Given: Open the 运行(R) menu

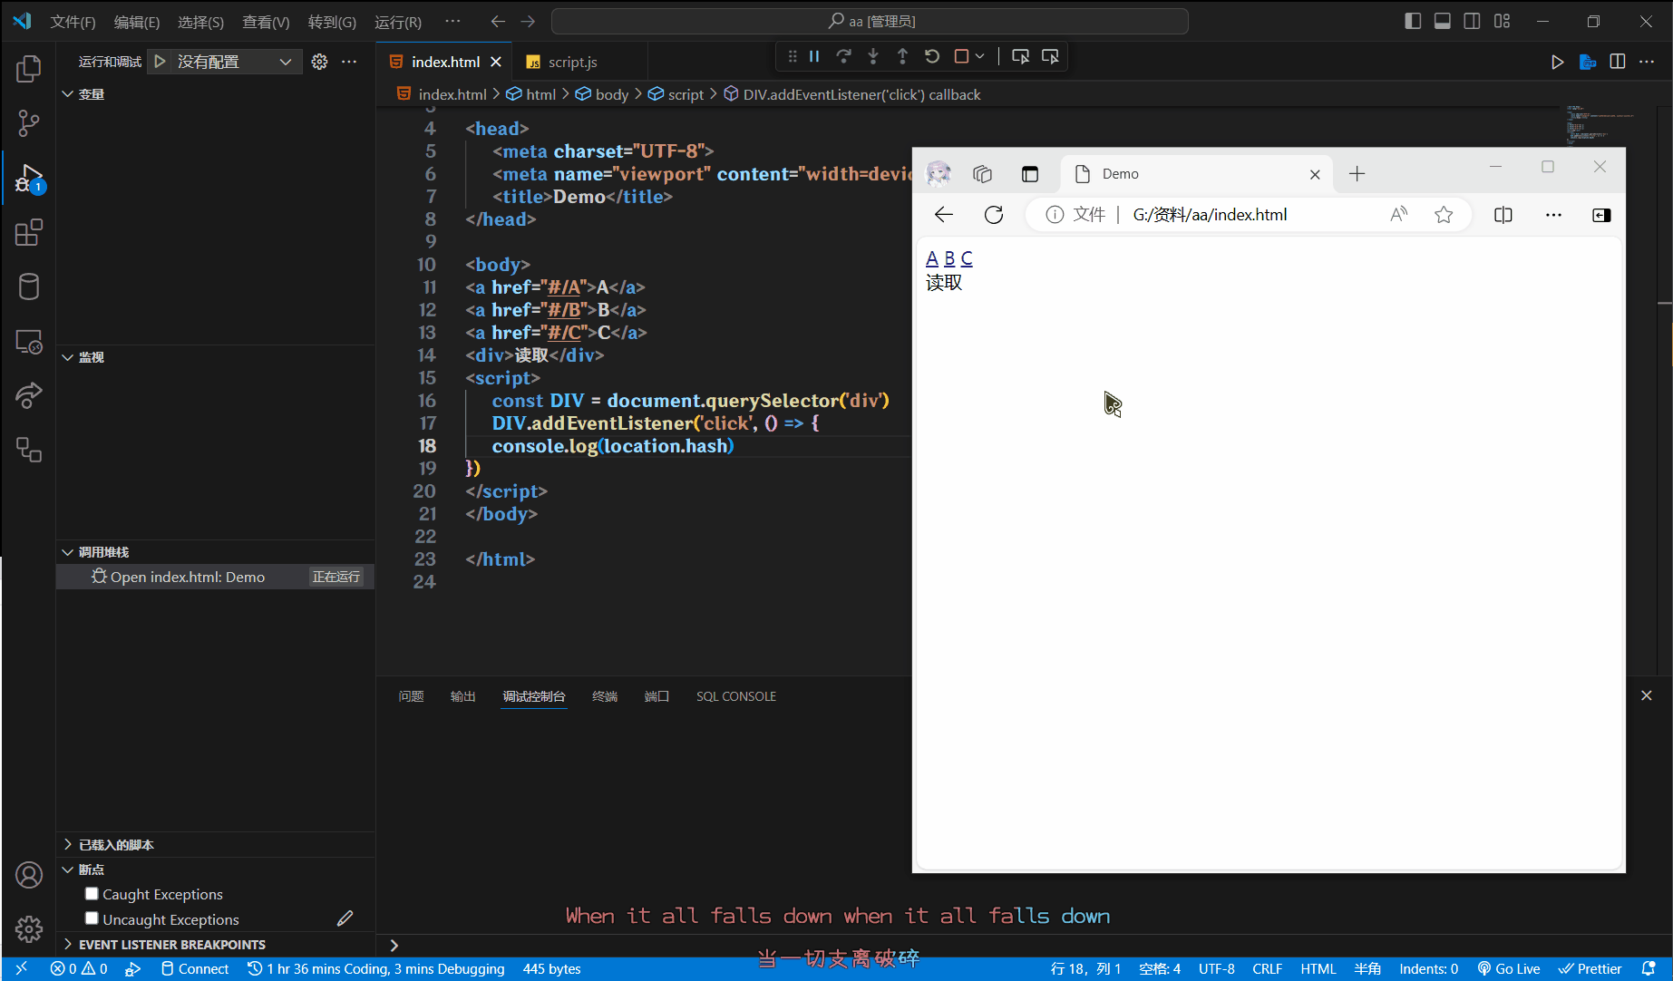Looking at the screenshot, I should click(x=398, y=22).
